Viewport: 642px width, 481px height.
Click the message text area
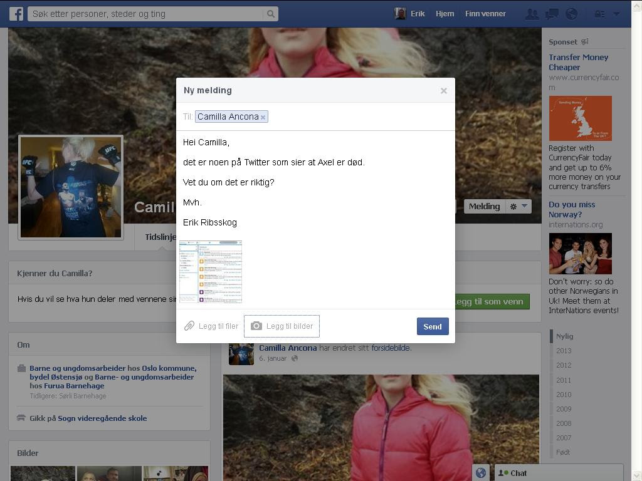(x=315, y=184)
